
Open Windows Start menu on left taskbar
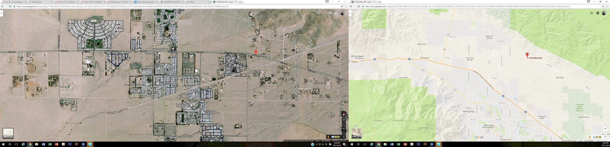3,144
